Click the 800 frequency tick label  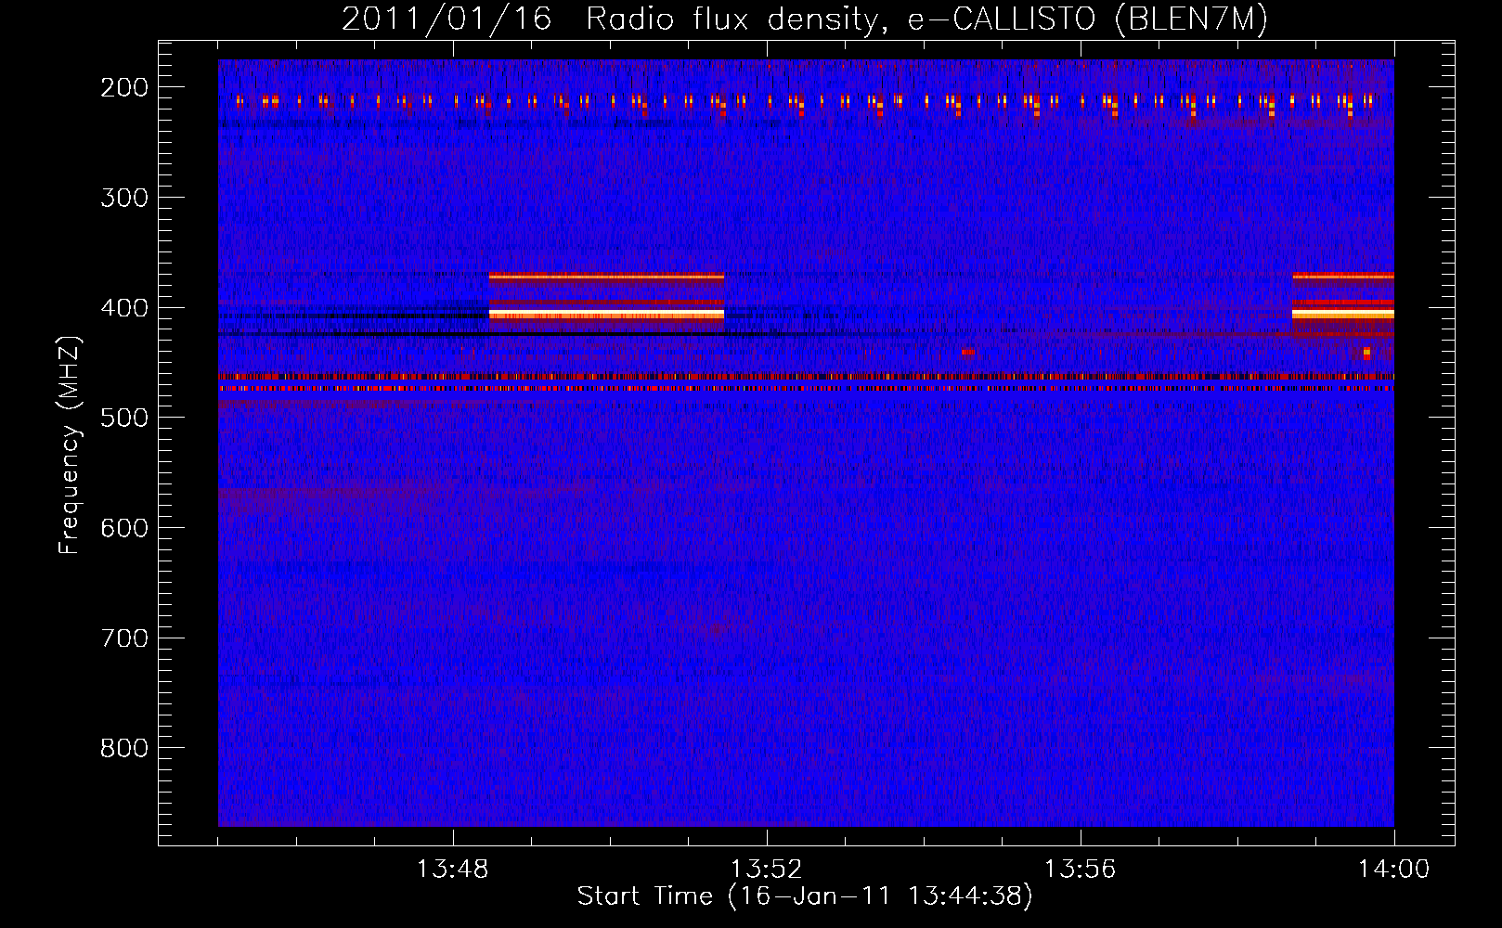click(124, 748)
